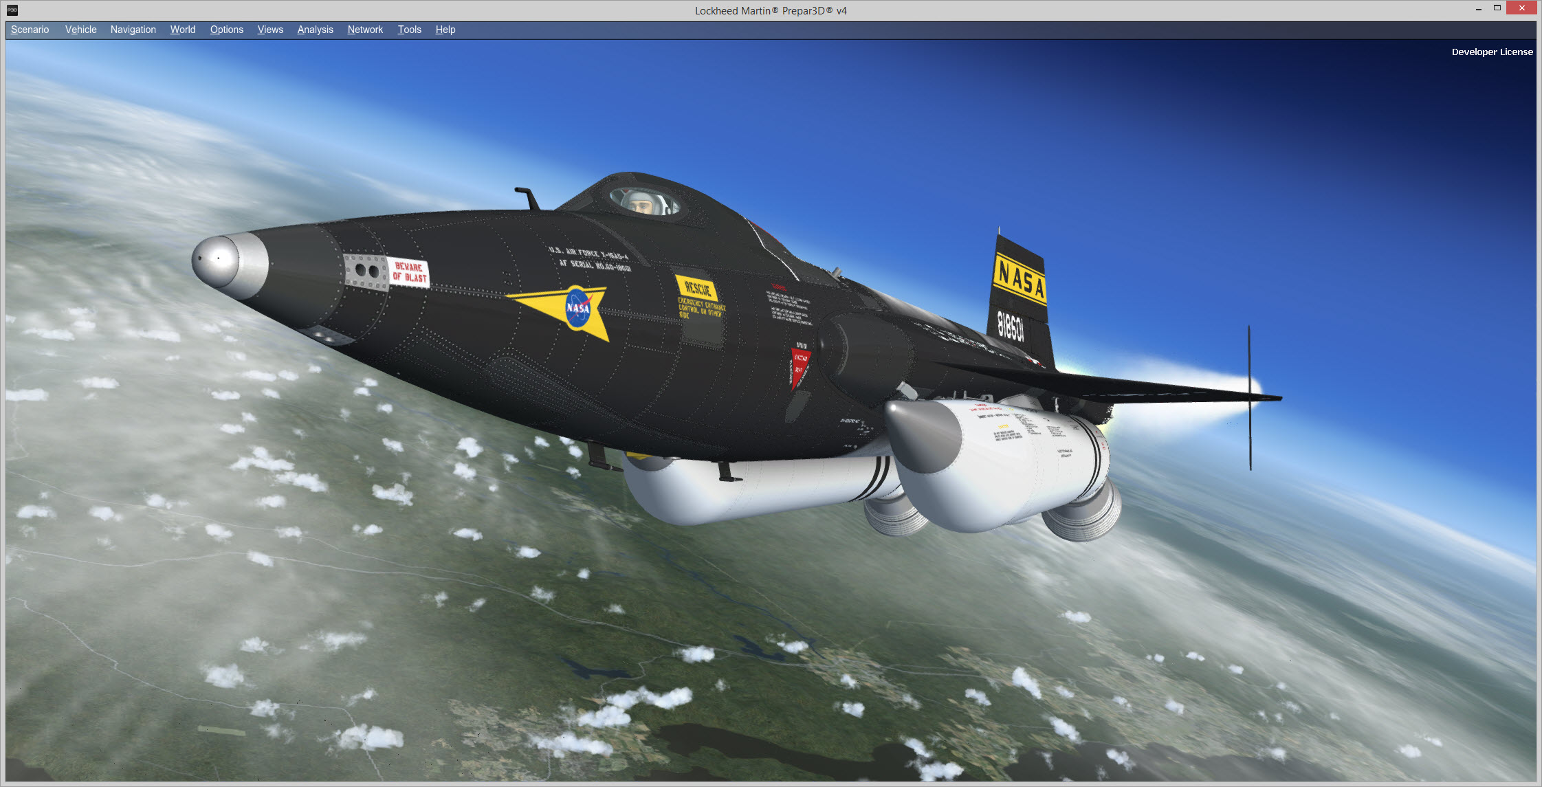Open the Analysis menu
This screenshot has width=1542, height=787.
point(315,30)
